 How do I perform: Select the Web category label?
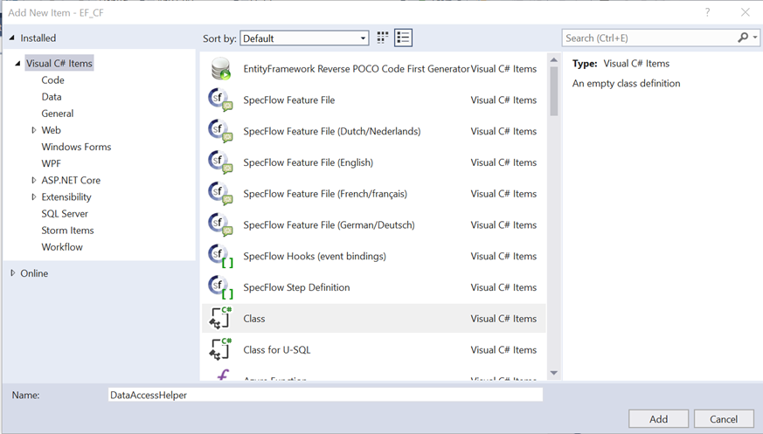coord(51,130)
